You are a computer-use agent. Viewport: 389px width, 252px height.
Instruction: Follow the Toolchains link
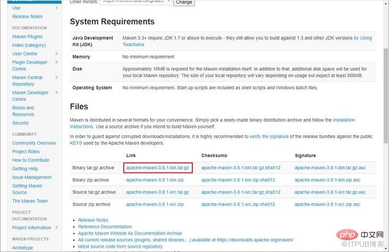click(133, 45)
